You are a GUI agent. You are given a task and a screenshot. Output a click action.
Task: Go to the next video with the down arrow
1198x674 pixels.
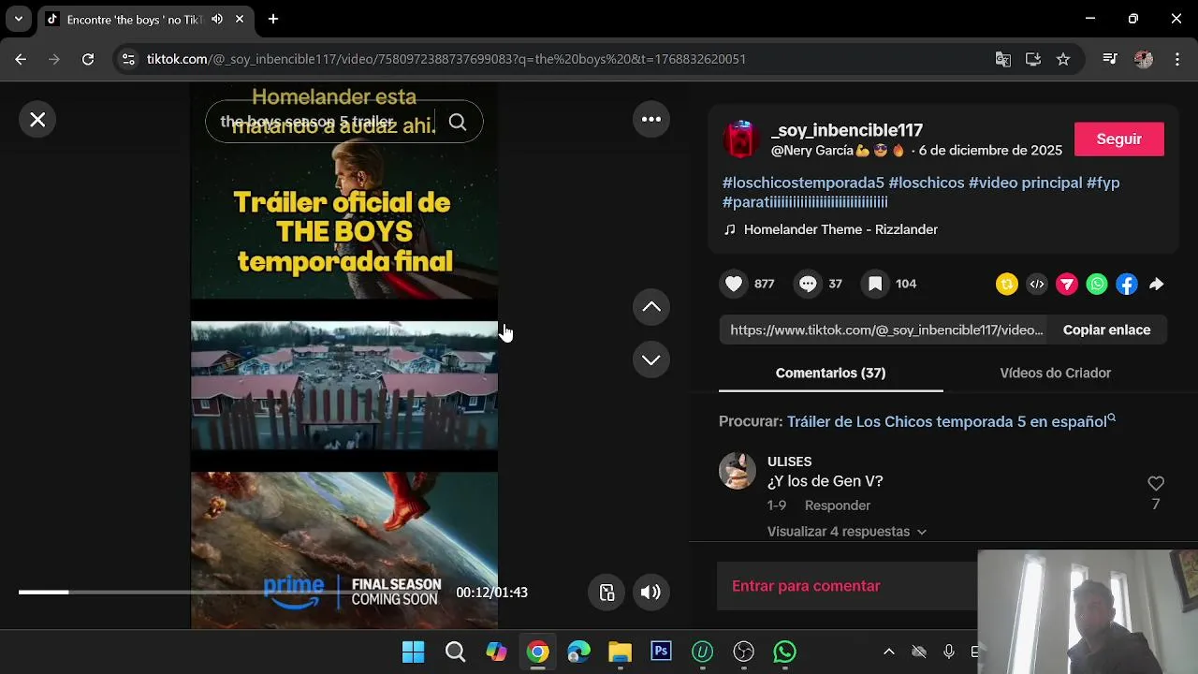tap(650, 359)
